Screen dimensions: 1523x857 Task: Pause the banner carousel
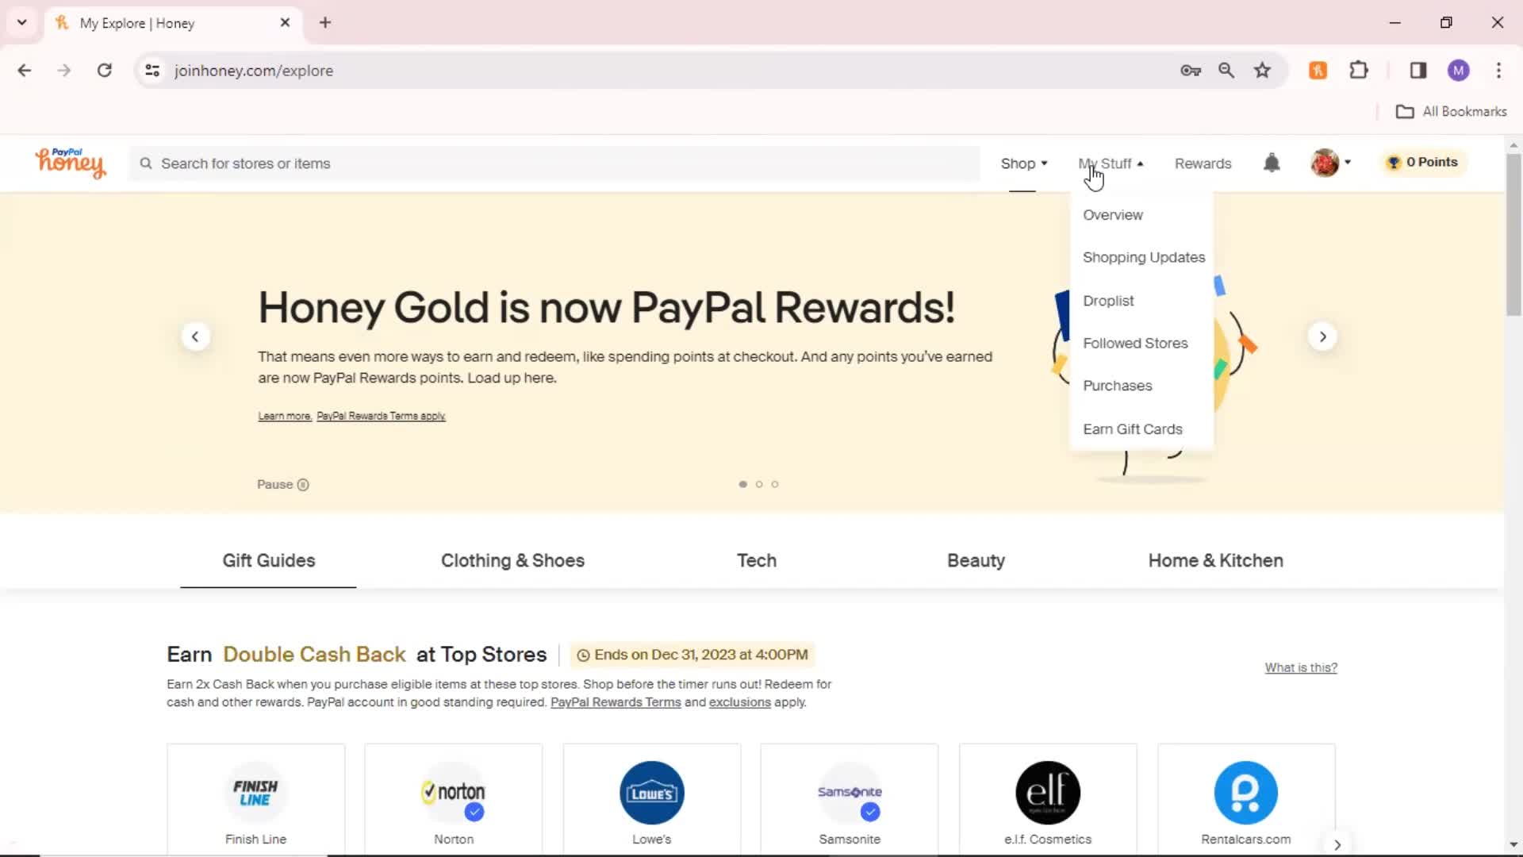pos(283,485)
